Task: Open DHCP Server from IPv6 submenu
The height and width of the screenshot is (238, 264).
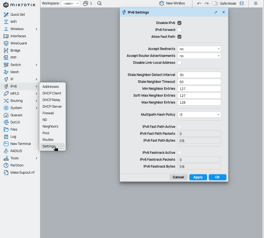Action: [x=53, y=107]
